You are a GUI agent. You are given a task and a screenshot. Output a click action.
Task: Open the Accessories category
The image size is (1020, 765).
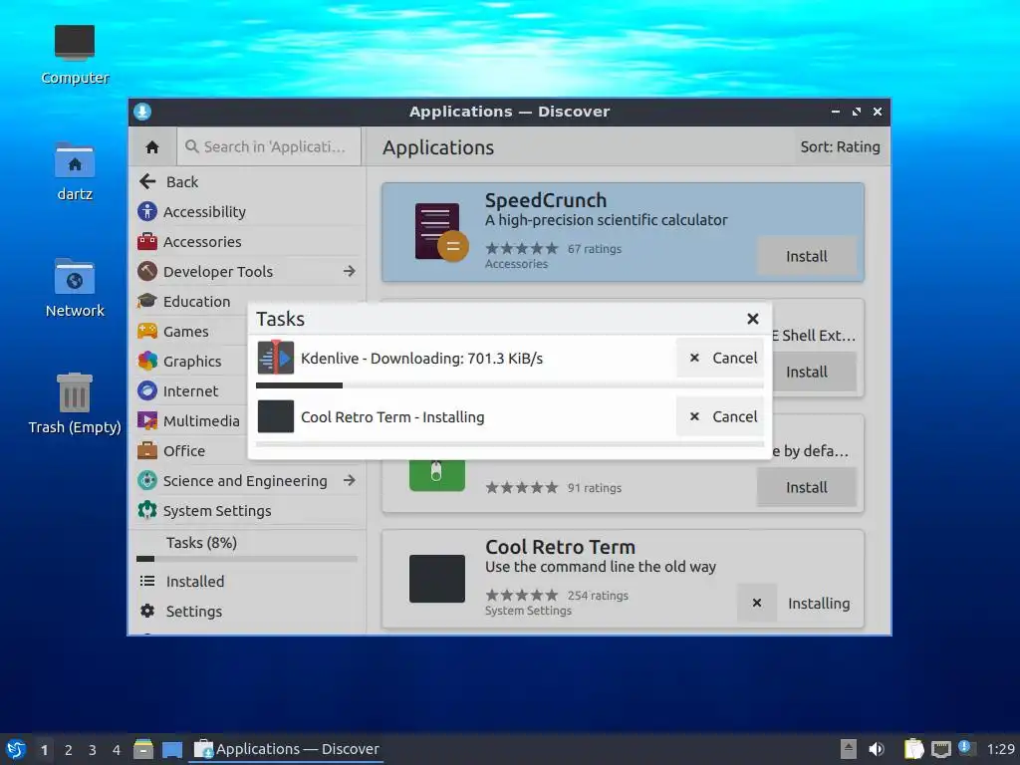coord(247,241)
